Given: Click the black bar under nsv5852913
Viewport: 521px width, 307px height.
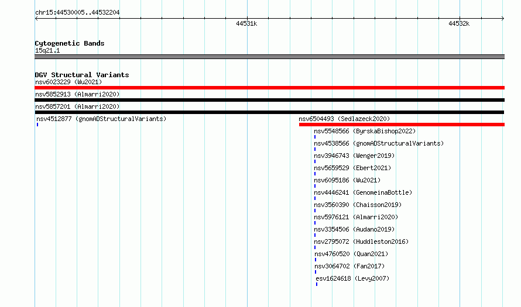Looking at the screenshot, I should [269, 100].
